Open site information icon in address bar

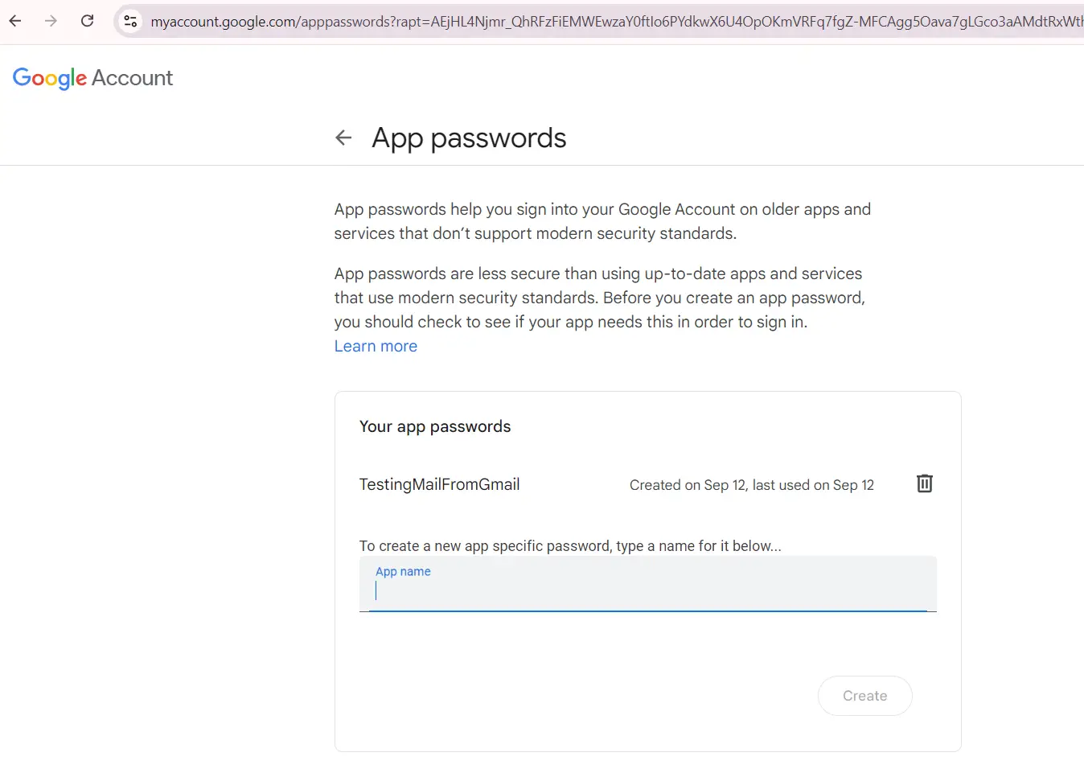[x=130, y=21]
